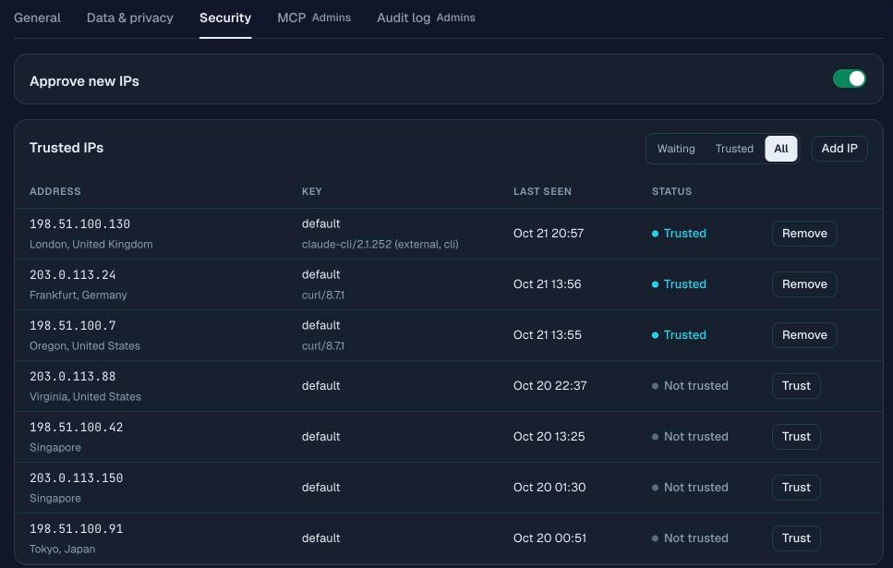Click the KEY column header
The height and width of the screenshot is (568, 893).
[x=311, y=191]
